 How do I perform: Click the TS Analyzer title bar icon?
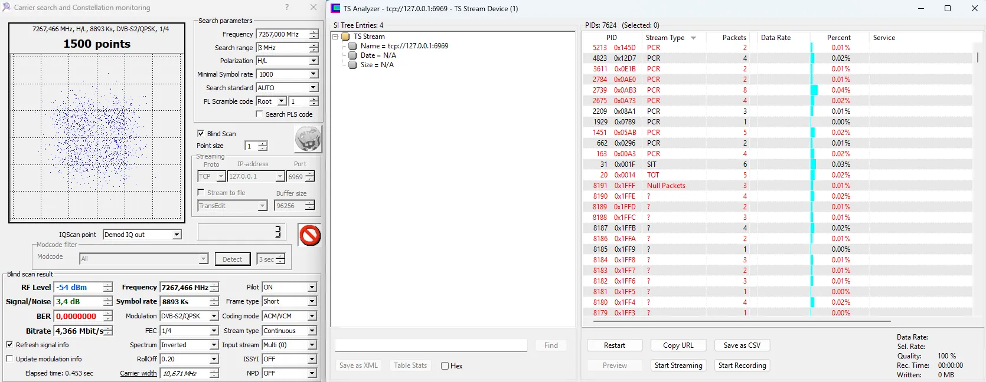336,8
